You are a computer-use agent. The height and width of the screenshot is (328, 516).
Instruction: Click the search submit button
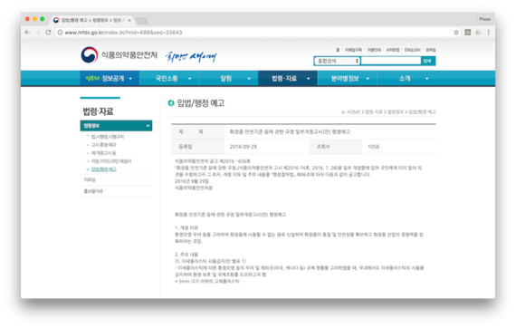(428, 61)
